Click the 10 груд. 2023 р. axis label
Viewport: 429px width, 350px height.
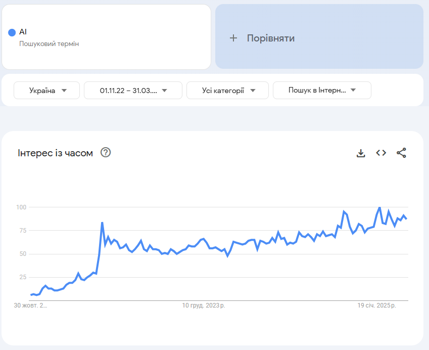pyautogui.click(x=204, y=305)
